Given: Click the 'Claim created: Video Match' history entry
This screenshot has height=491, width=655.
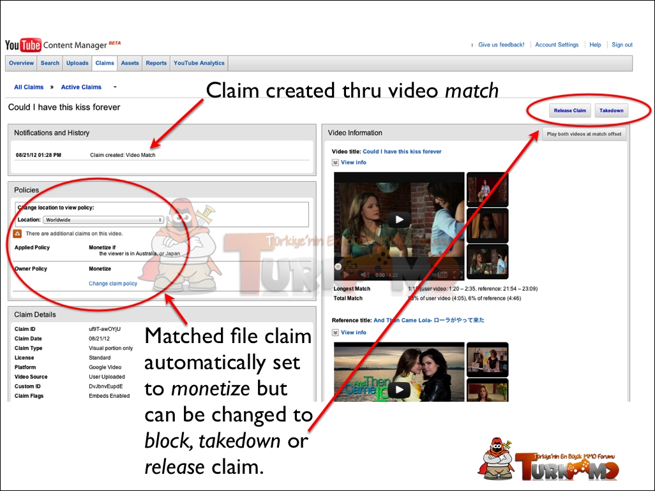Looking at the screenshot, I should point(123,155).
